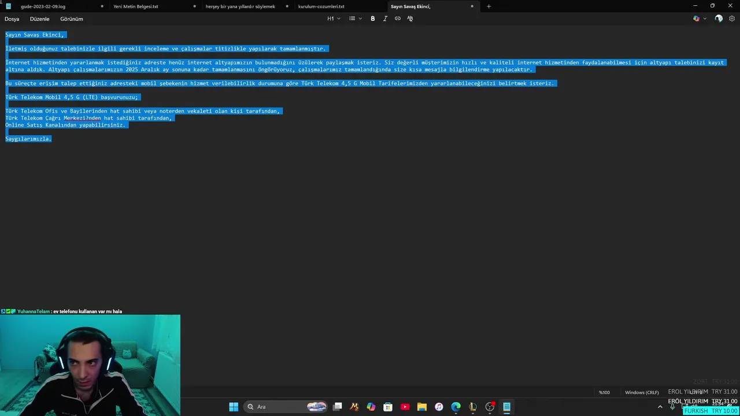Open the Görünüm menu
Screen dimensions: 740x416
tap(72, 19)
